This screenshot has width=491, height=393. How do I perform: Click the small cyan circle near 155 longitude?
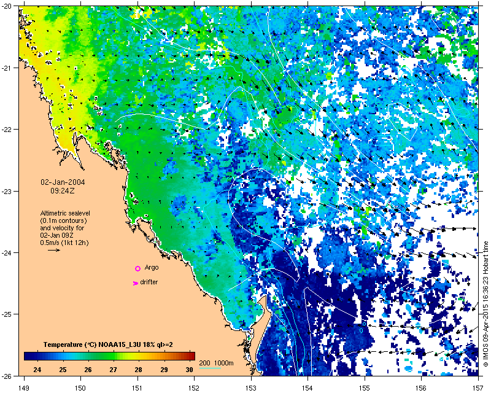pyautogui.click(x=364, y=324)
